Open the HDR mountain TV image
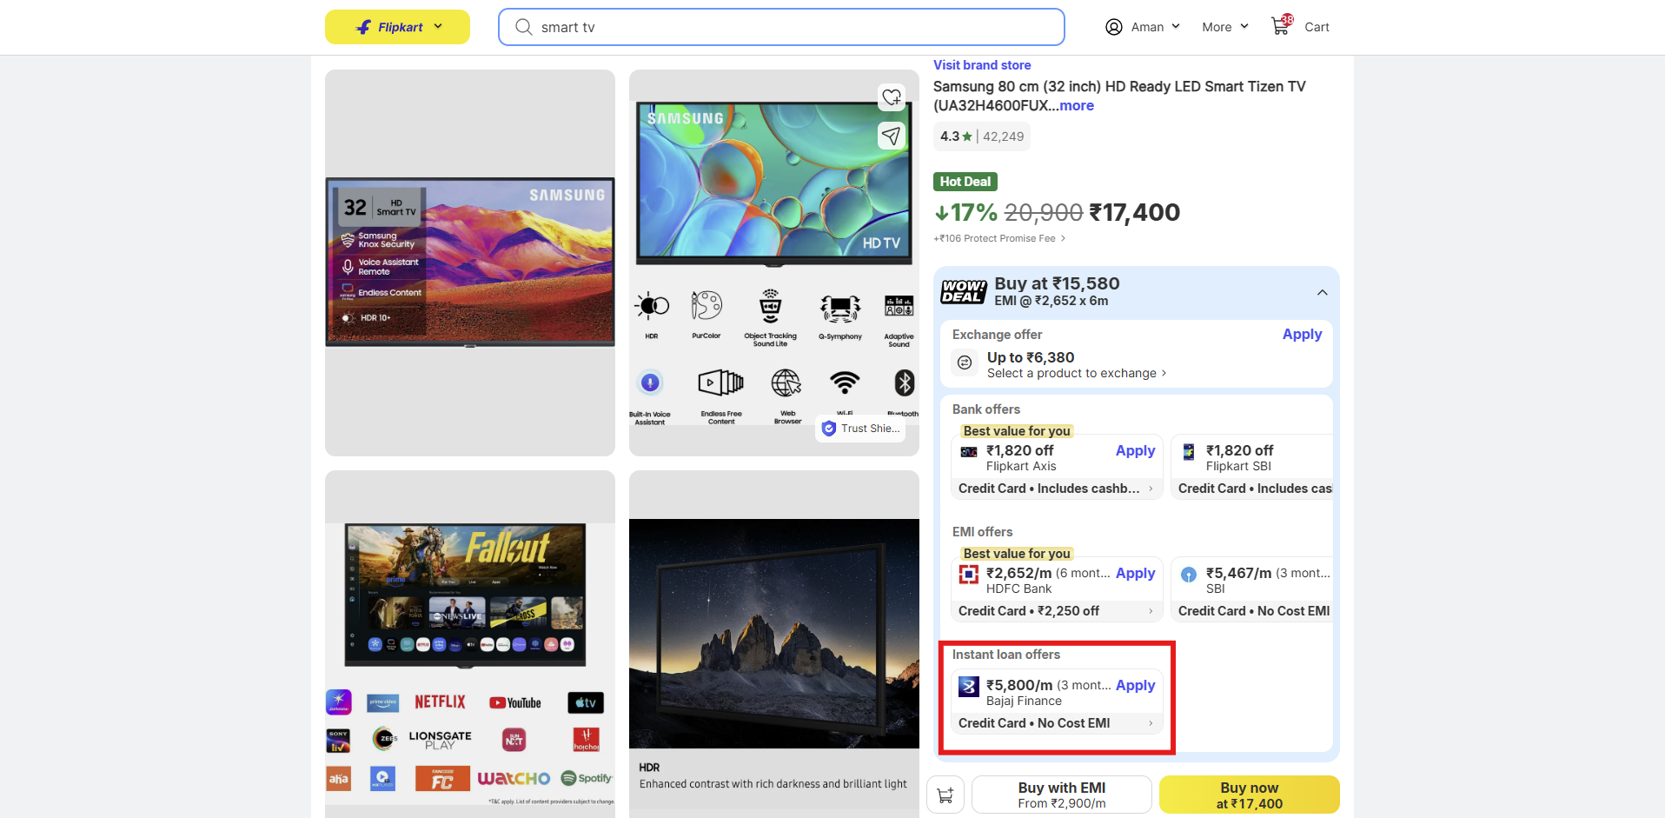The width and height of the screenshot is (1665, 818). pos(774,644)
